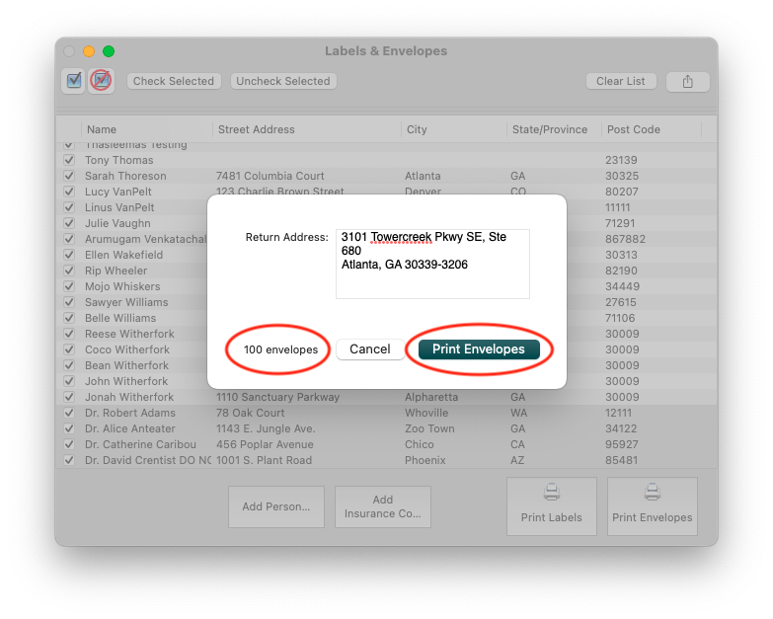Select the Arumugam Venkatachal row name
Image resolution: width=773 pixels, height=619 pixels.
(x=145, y=239)
